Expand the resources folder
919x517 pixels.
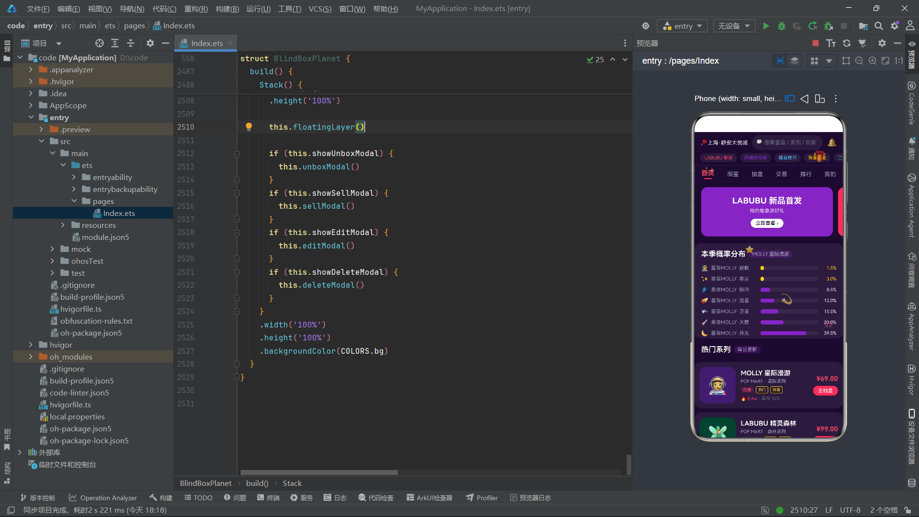pyautogui.click(x=63, y=225)
